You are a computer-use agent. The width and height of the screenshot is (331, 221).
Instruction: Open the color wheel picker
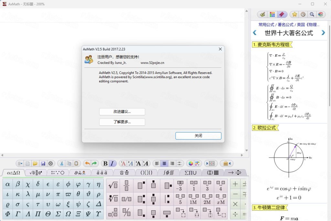pyautogui.click(x=191, y=163)
